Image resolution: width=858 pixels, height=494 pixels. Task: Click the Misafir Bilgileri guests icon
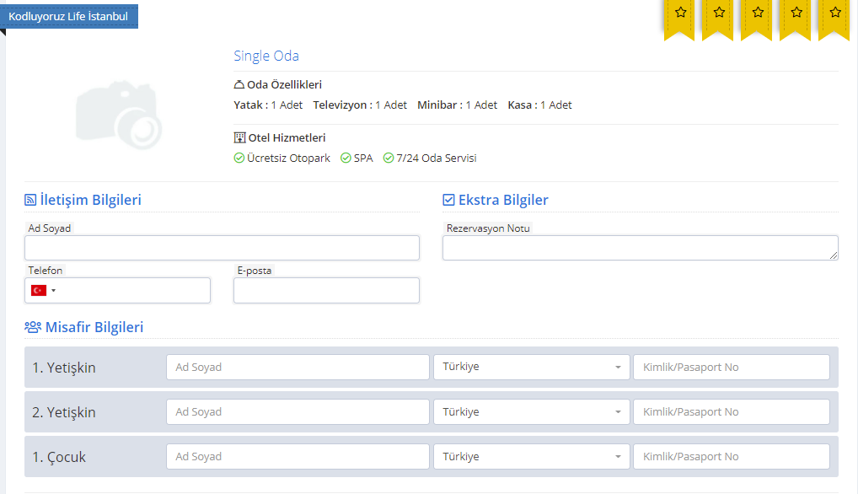click(x=31, y=327)
